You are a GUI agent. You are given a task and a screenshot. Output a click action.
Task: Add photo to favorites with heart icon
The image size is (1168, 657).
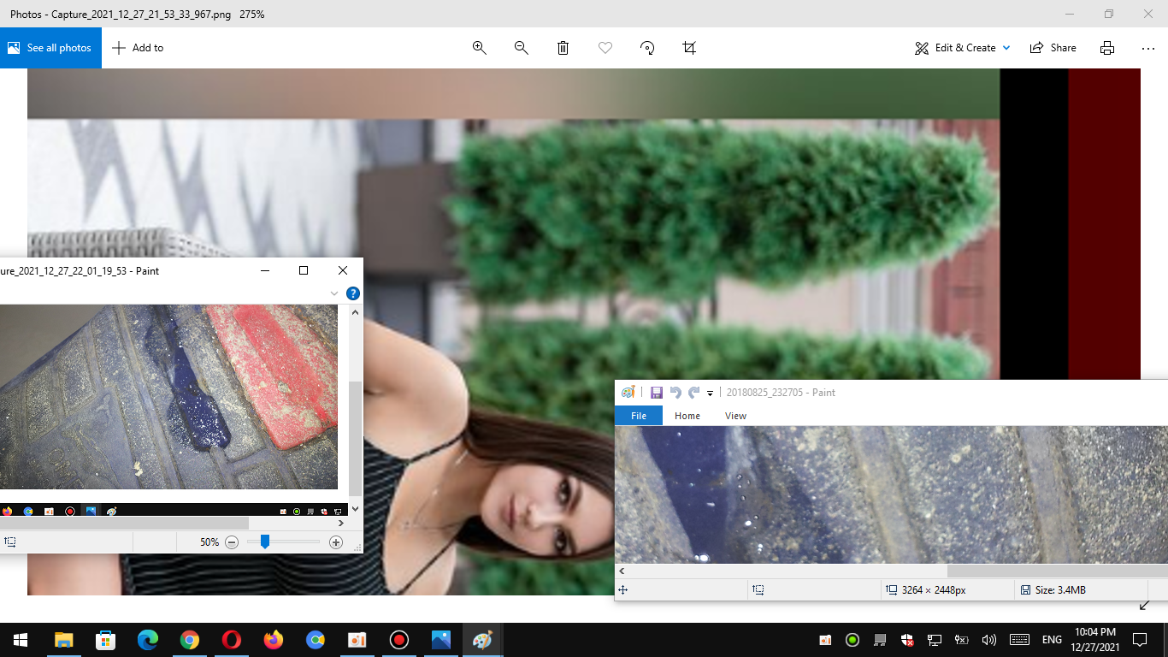(605, 48)
